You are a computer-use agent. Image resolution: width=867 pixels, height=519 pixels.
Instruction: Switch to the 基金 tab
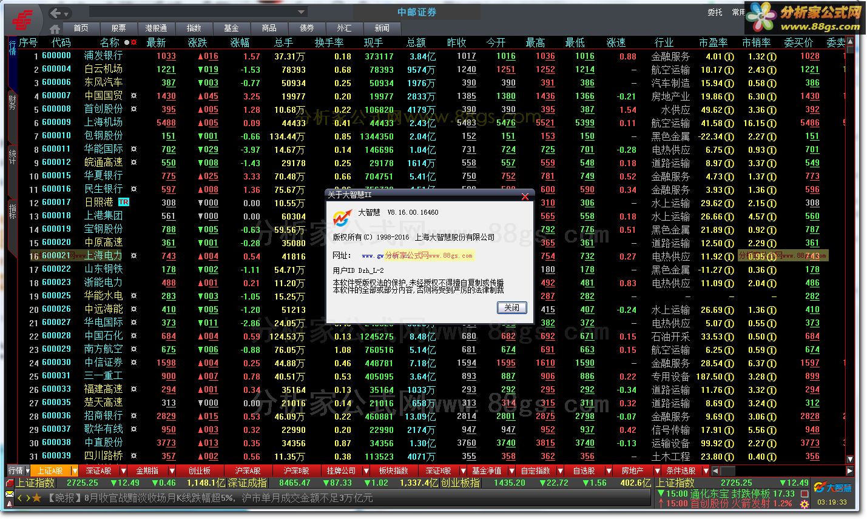(x=231, y=28)
